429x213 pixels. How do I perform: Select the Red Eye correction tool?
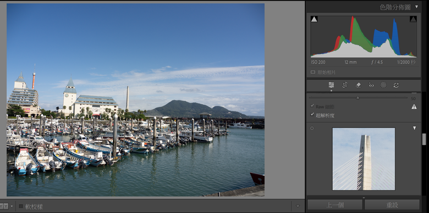(x=371, y=85)
